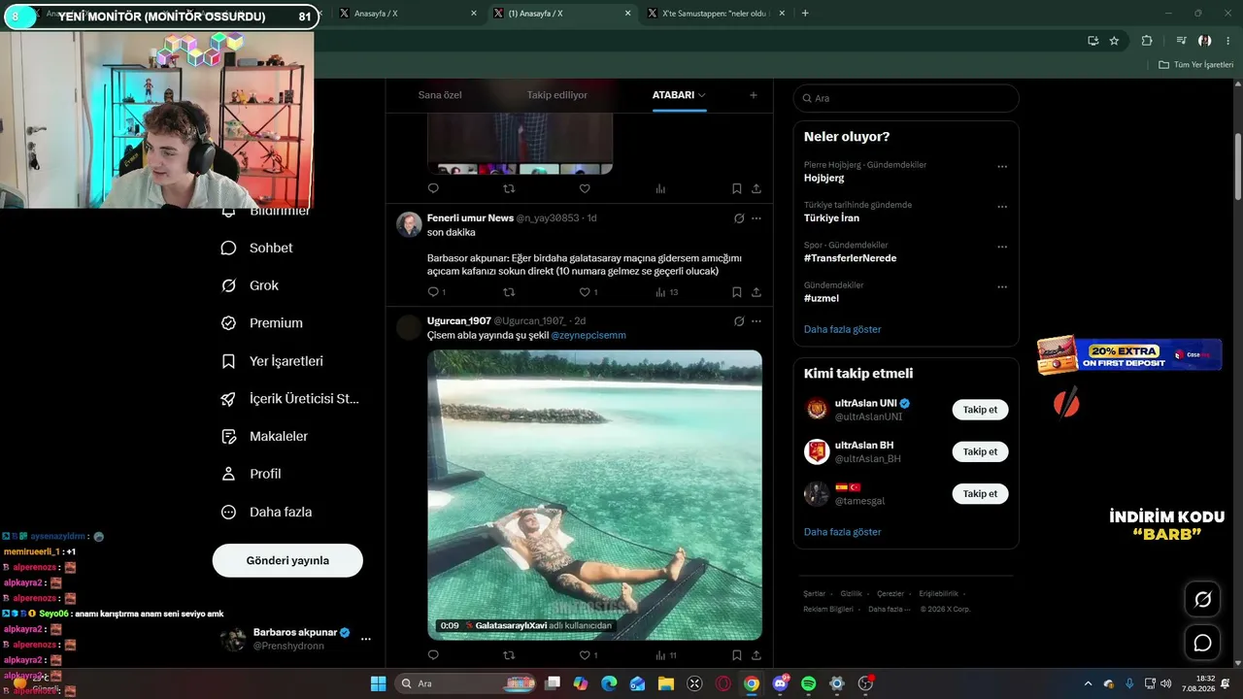Open Grok from the X sidebar
The width and height of the screenshot is (1243, 699).
pyautogui.click(x=251, y=285)
